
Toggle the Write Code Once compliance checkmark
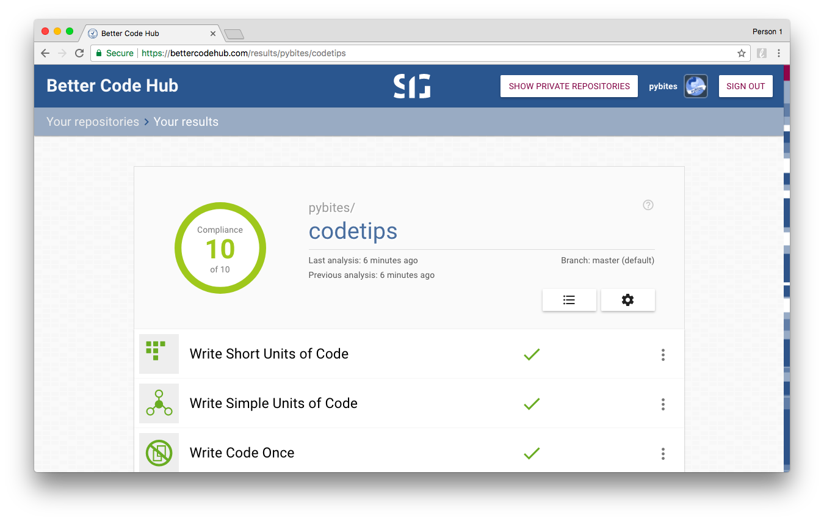pos(531,453)
